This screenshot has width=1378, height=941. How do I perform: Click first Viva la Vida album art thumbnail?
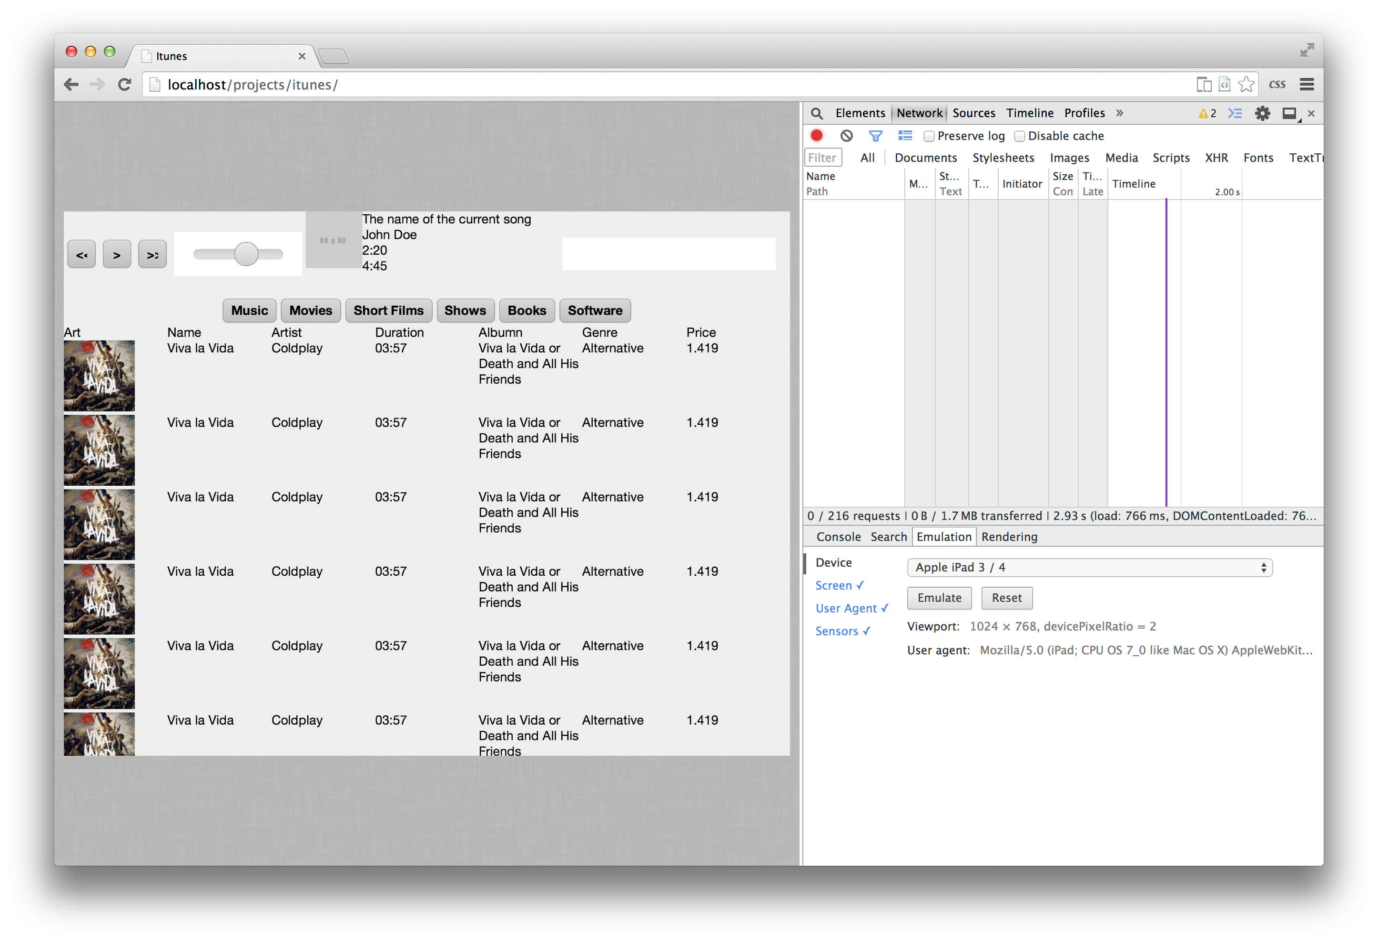99,376
